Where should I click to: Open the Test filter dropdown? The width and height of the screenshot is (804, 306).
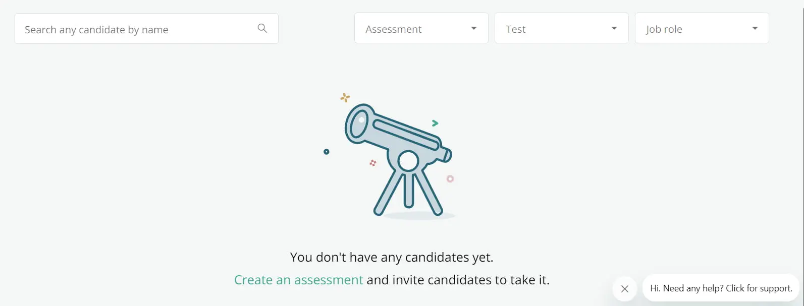point(561,28)
